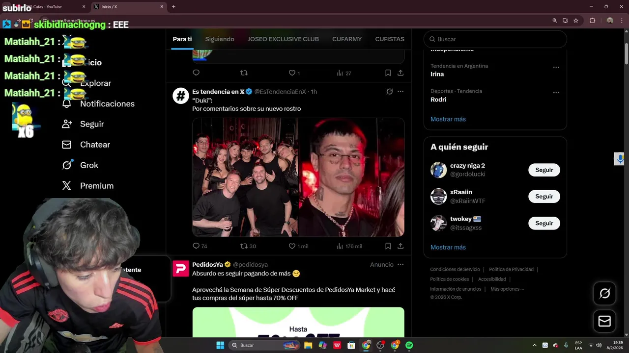This screenshot has width=629, height=353.
Task: Repost the top post with 27 views
Action: click(x=244, y=73)
